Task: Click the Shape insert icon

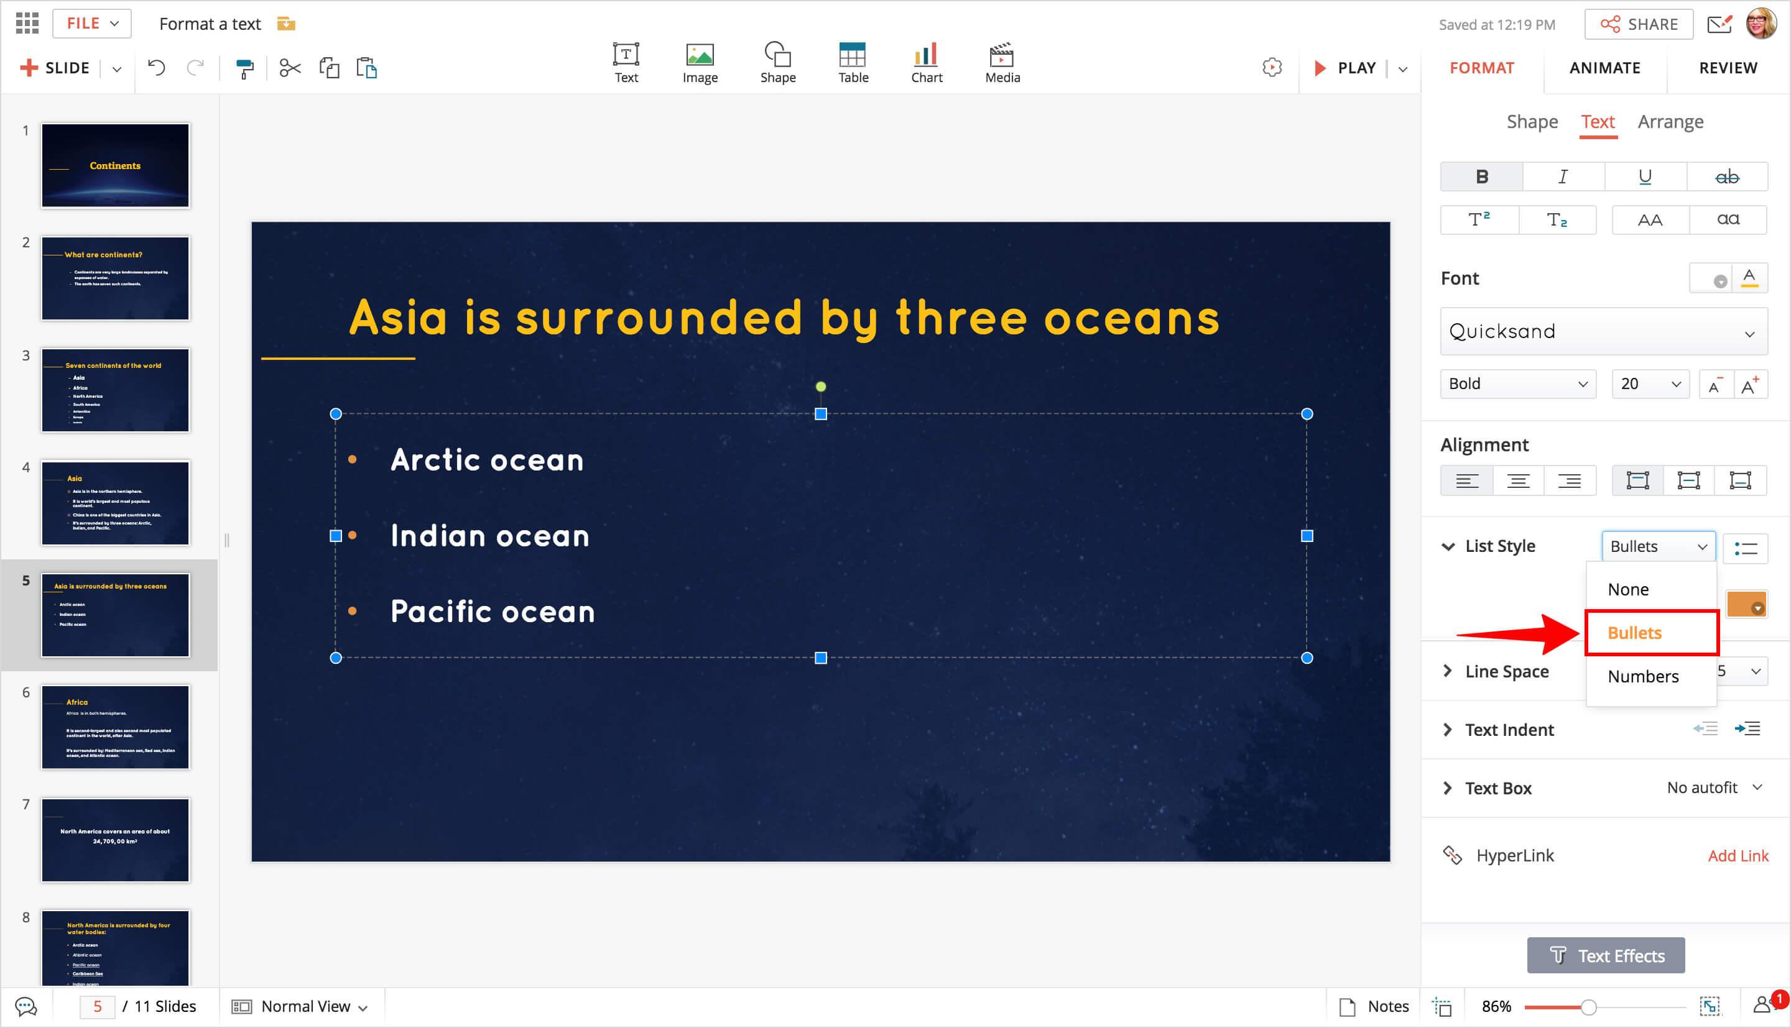Action: [x=777, y=63]
